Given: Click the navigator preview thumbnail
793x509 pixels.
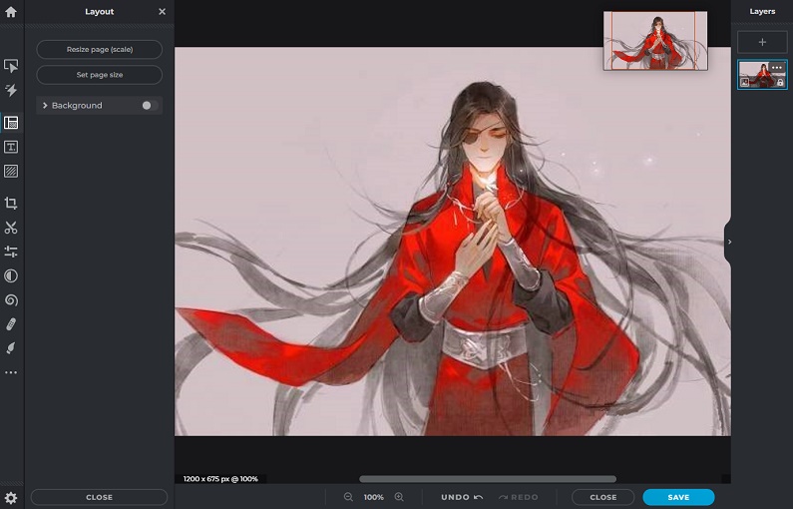Looking at the screenshot, I should click(655, 41).
